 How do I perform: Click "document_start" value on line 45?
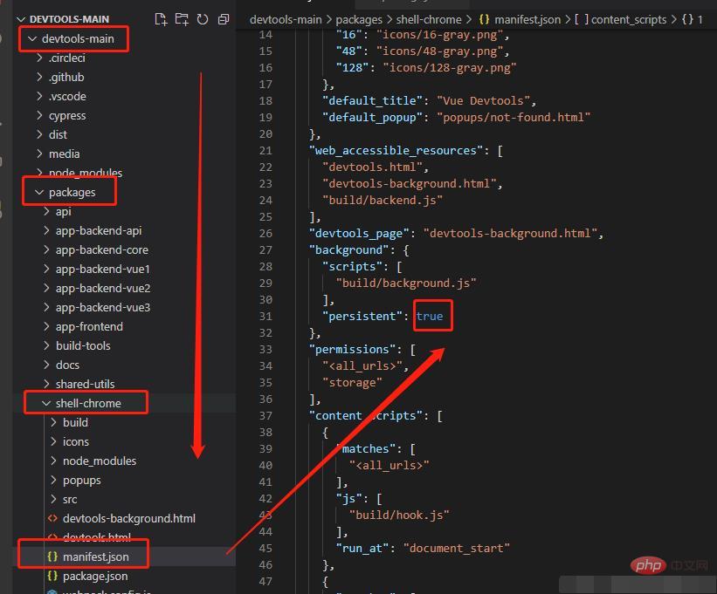[x=457, y=548]
